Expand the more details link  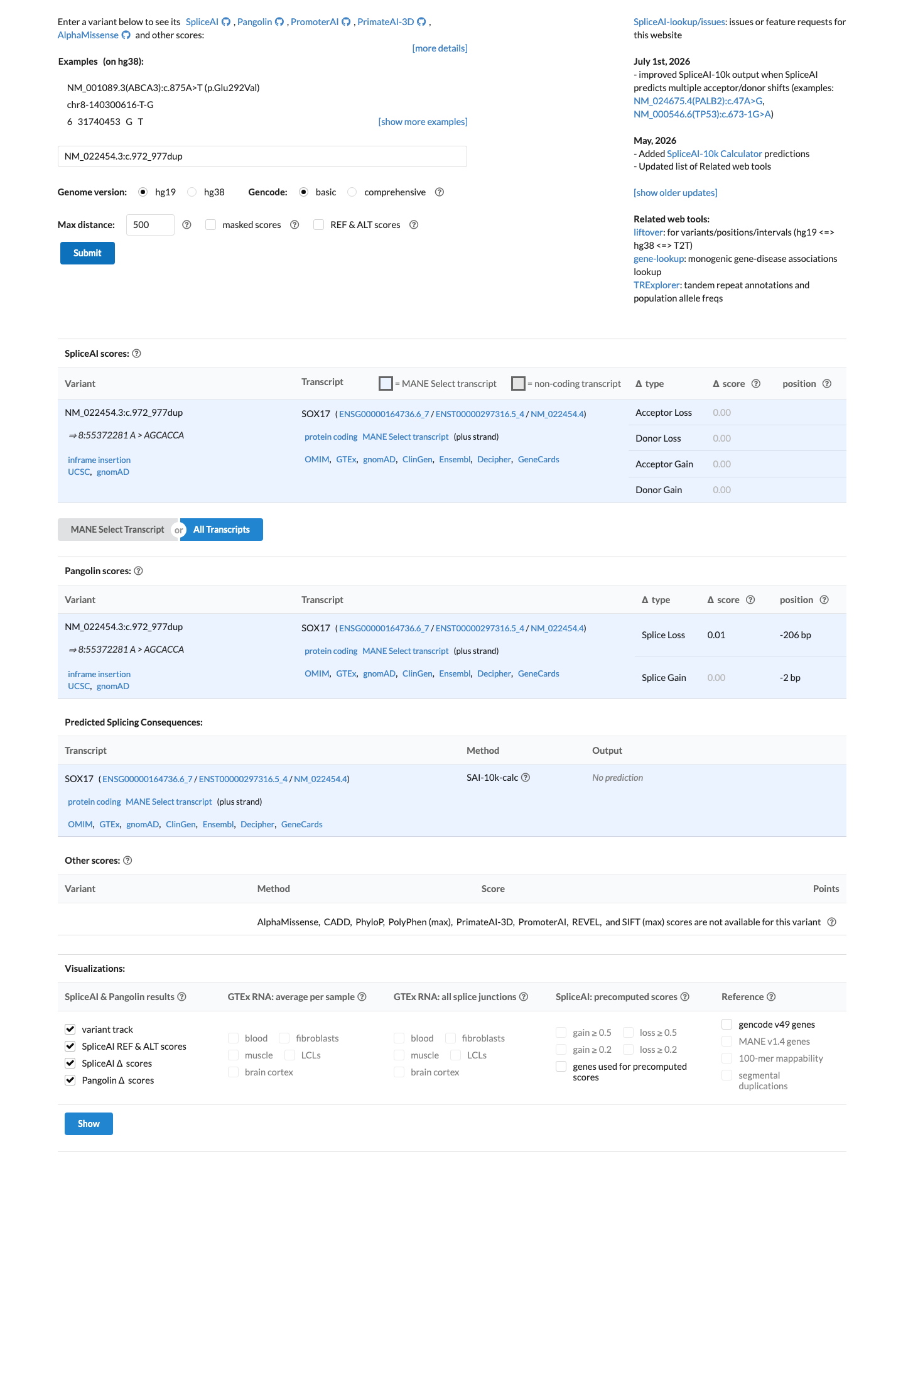click(440, 48)
